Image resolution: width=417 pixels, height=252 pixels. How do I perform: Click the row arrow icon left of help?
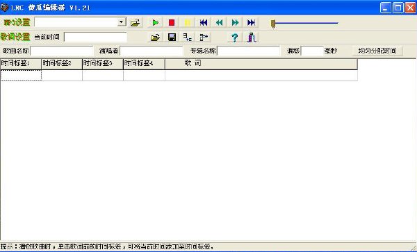pyautogui.click(x=204, y=37)
